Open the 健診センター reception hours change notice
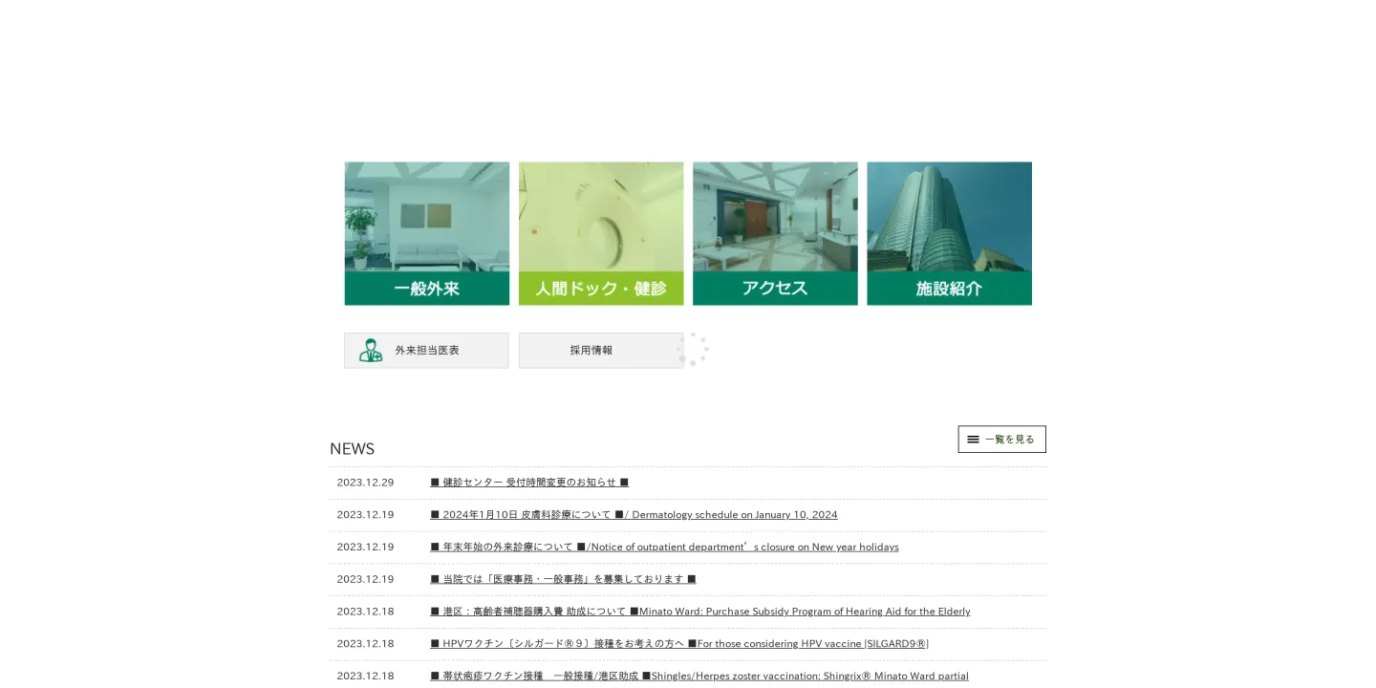 coord(529,483)
